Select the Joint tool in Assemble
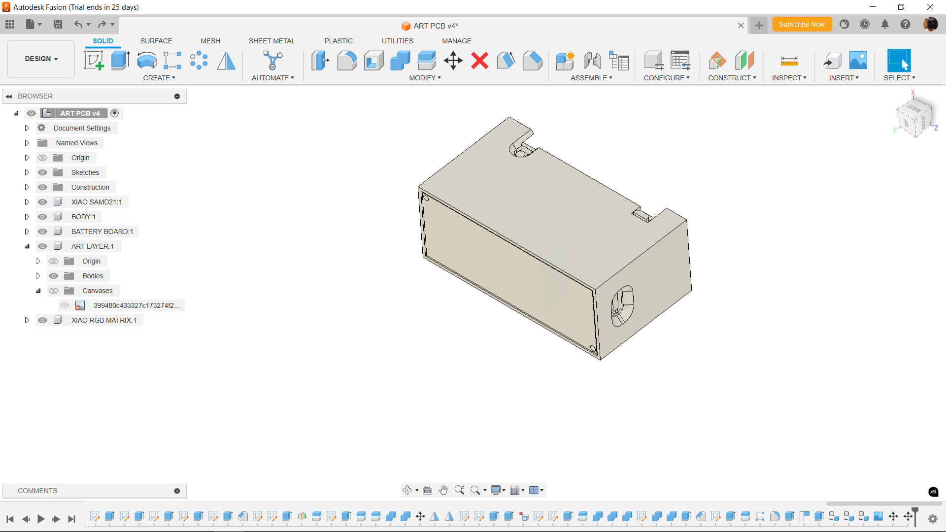The height and width of the screenshot is (532, 946). [x=592, y=61]
